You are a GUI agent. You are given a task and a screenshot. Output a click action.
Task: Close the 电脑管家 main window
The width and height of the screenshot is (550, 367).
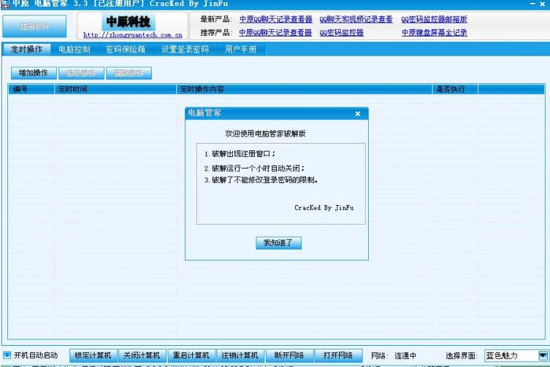click(x=542, y=4)
